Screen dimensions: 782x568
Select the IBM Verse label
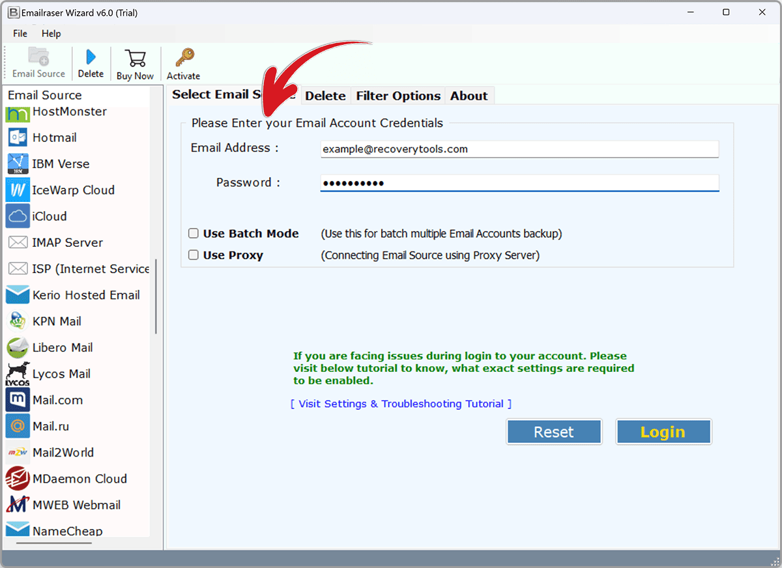(61, 163)
